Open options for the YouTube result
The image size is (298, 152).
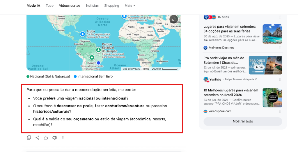(x=280, y=79)
